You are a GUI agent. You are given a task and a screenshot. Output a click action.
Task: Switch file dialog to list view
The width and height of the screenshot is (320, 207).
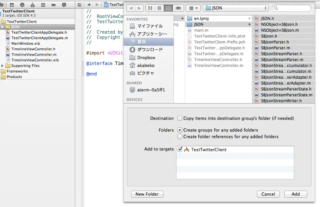pos(159,8)
